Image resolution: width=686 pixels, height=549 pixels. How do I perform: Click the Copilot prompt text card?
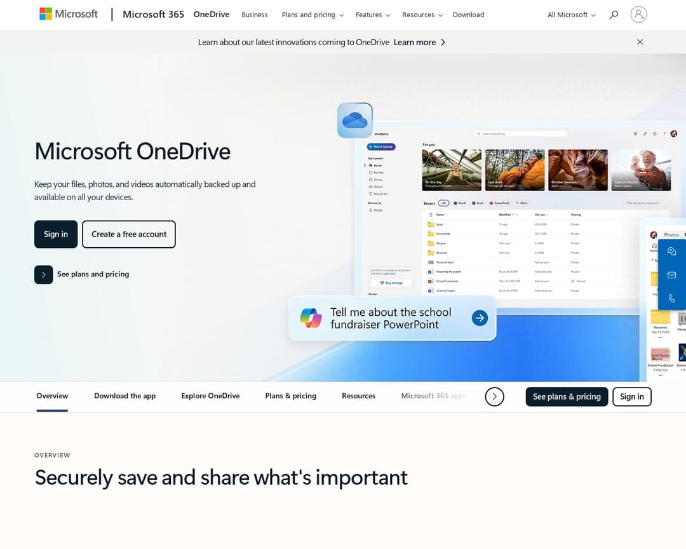(x=393, y=318)
